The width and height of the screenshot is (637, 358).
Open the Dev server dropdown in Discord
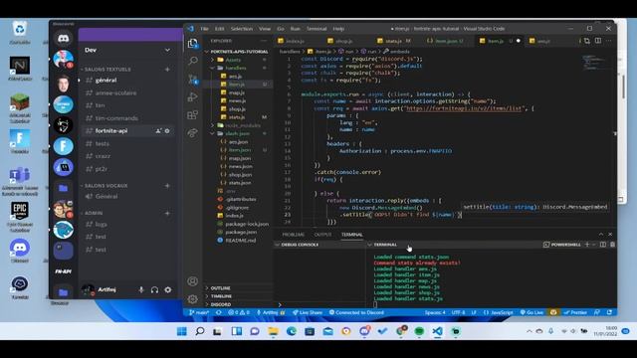pos(167,50)
